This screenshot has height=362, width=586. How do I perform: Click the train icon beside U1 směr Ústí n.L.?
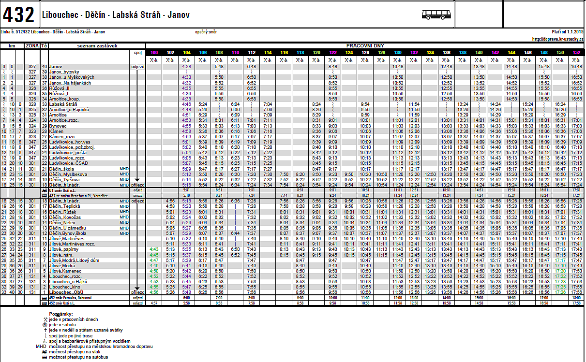coord(45,190)
